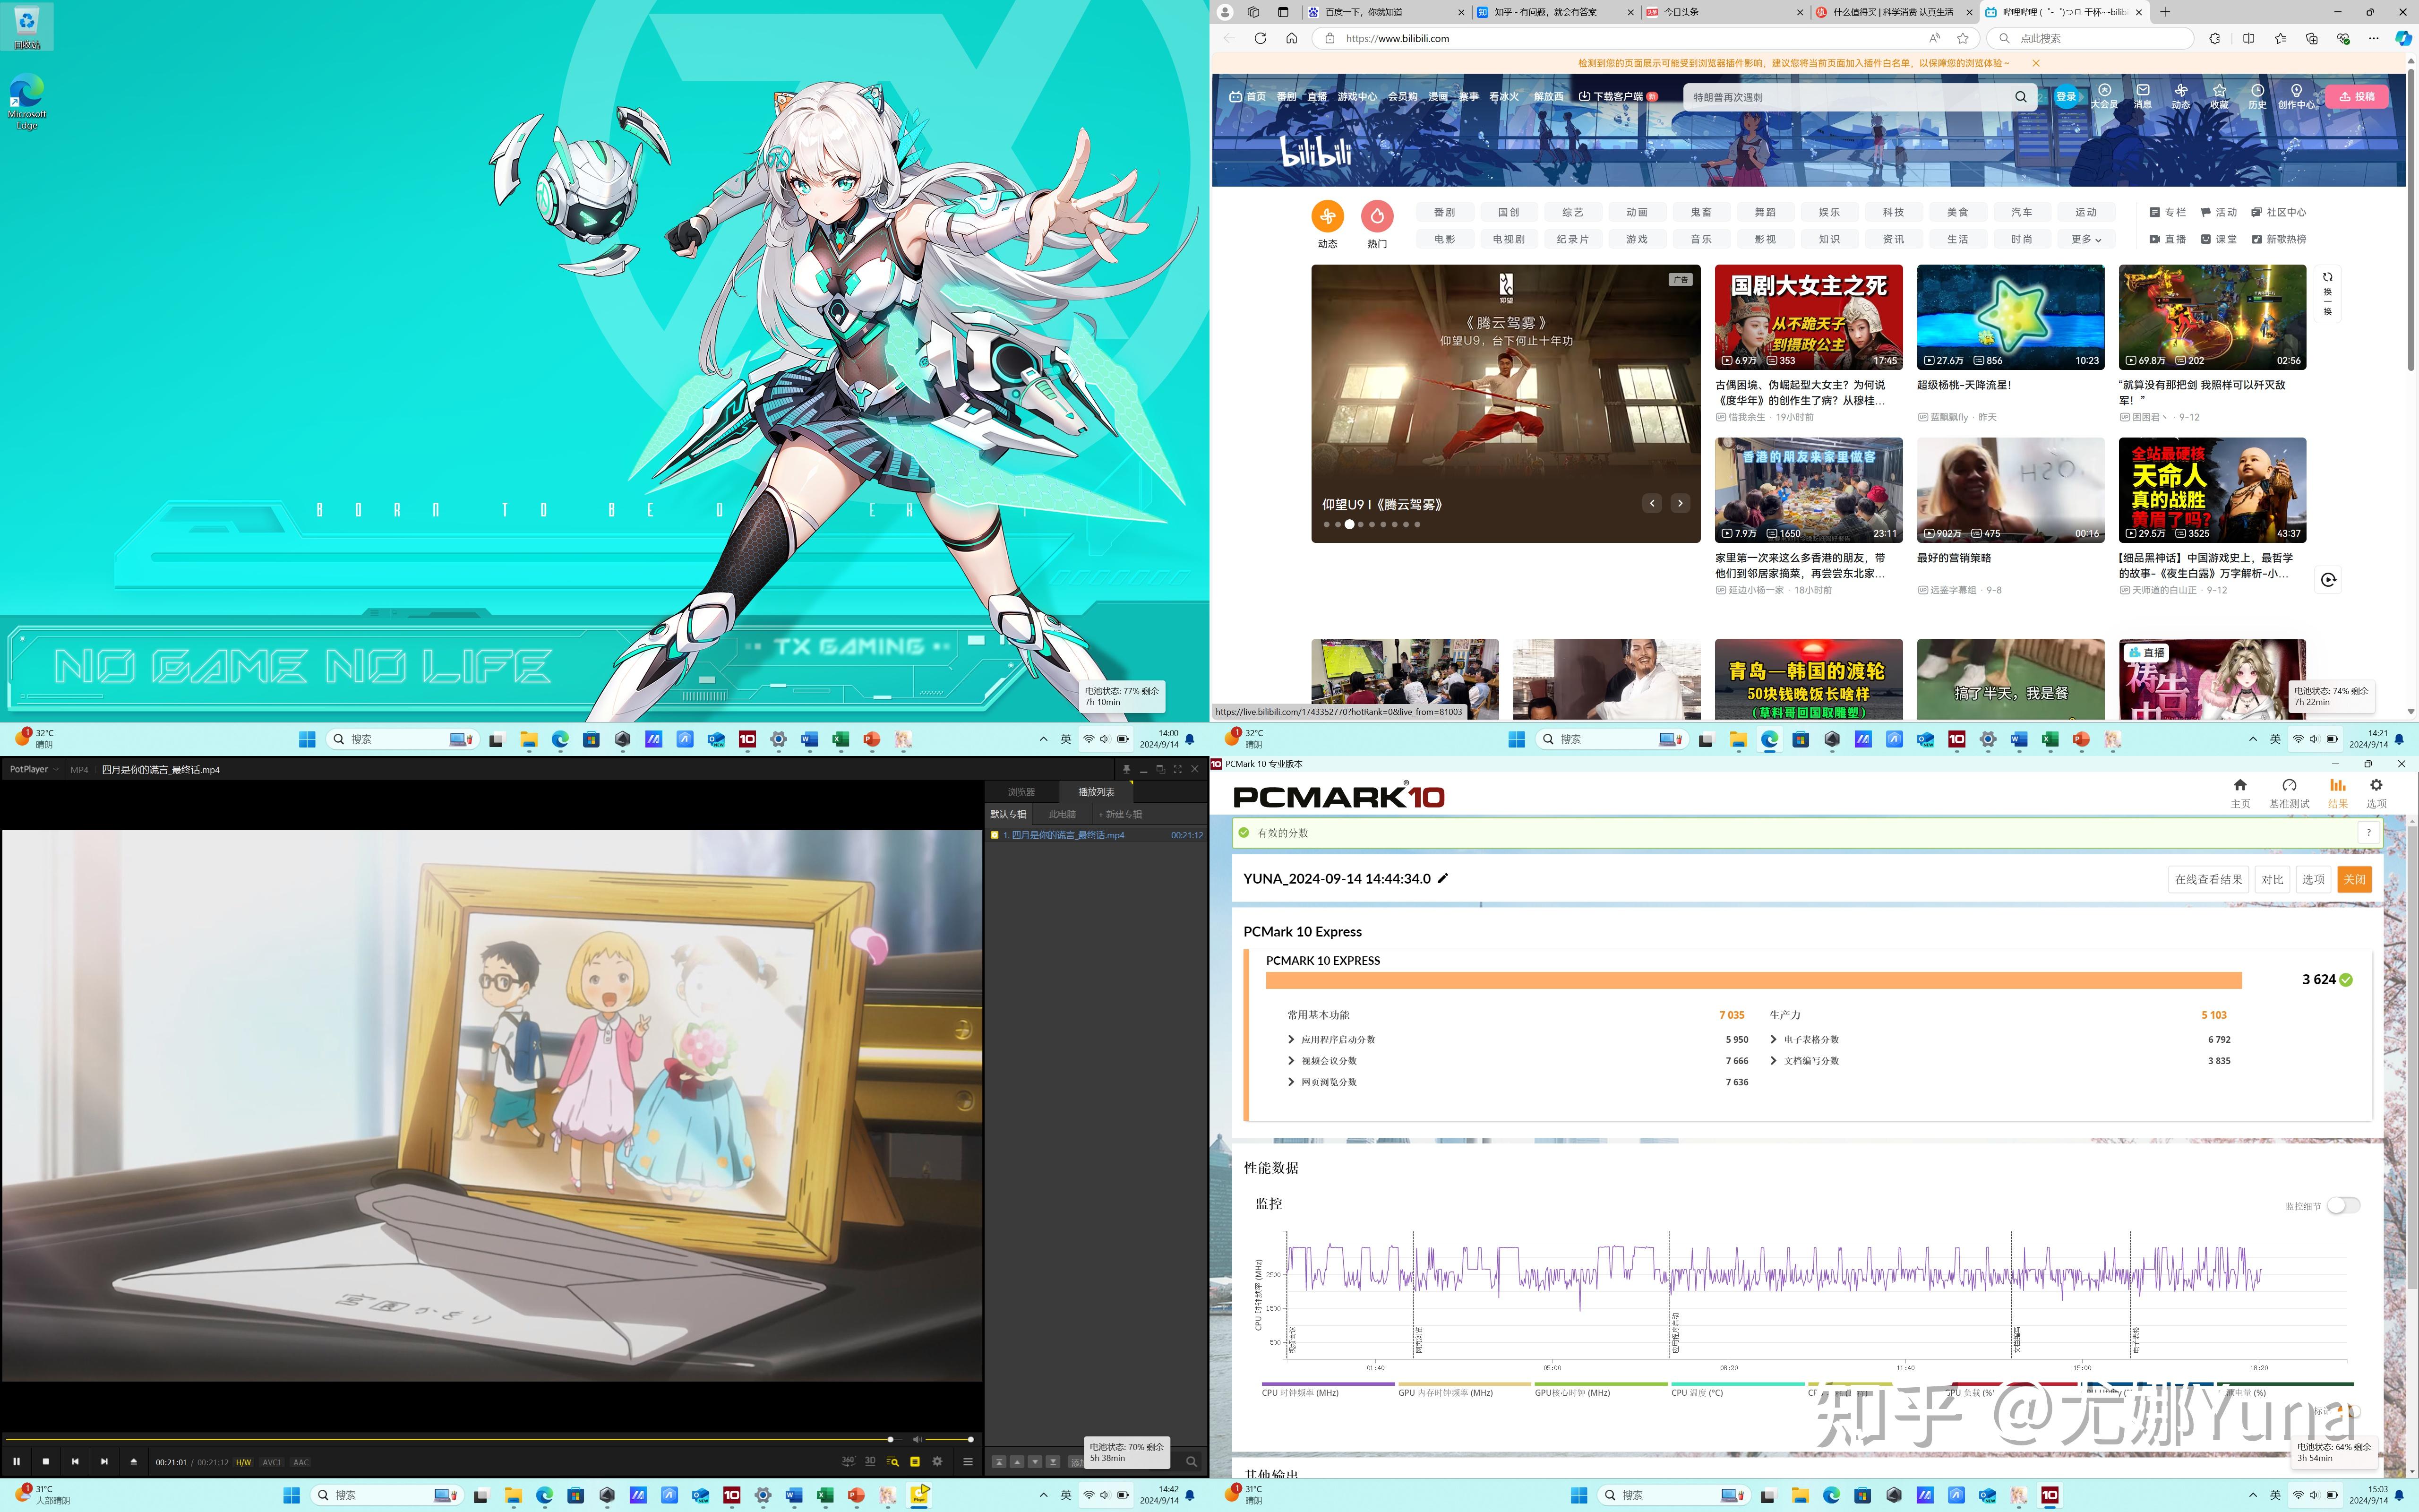Click bilibili 换一换 refresh button
The height and width of the screenshot is (1512, 2419).
coord(2327,294)
